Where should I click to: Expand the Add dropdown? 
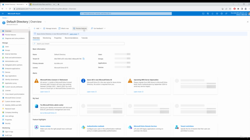tap(37, 28)
